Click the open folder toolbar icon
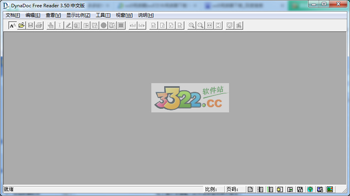Screen dimensions: 350x196 point(22,25)
